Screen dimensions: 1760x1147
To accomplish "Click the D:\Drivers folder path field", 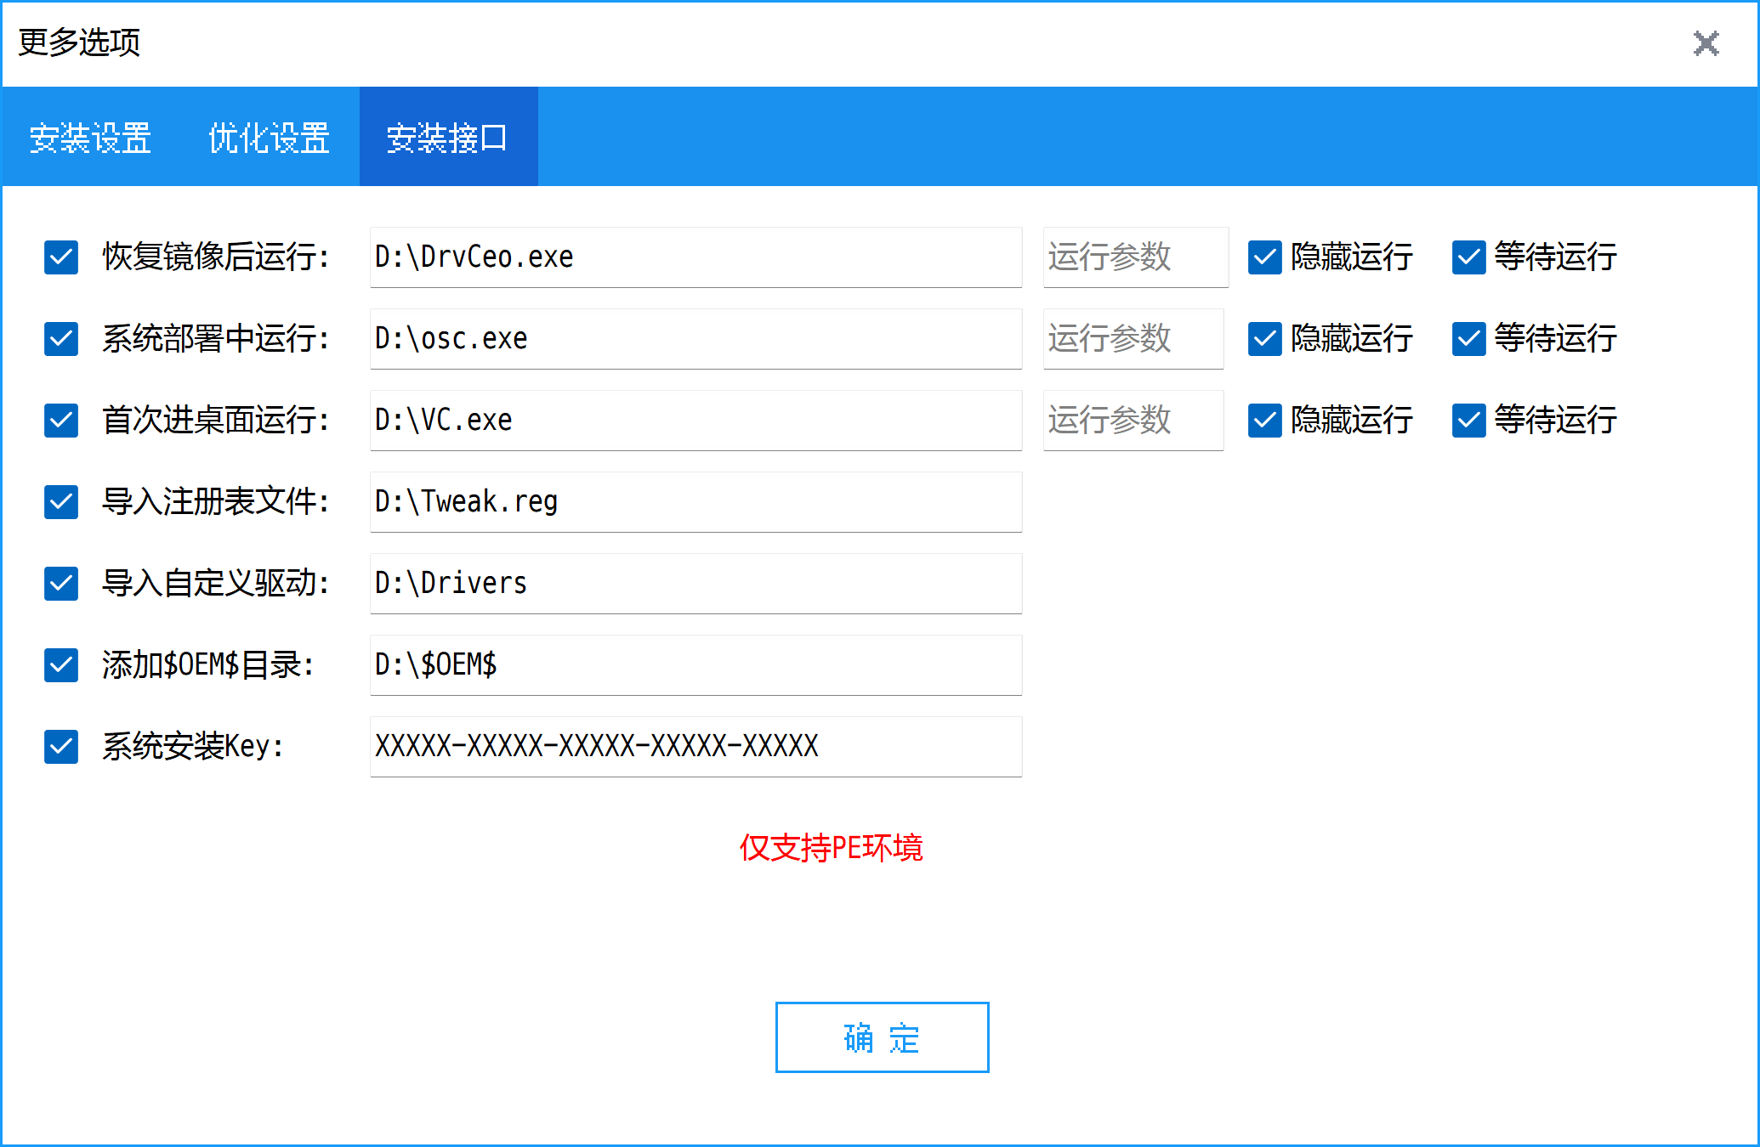I will coord(695,584).
